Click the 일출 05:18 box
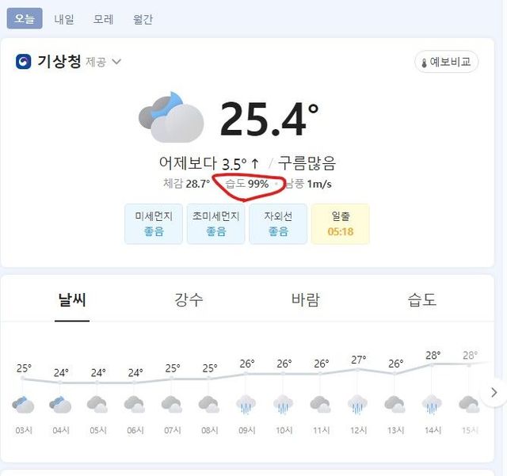507x476 pixels. click(340, 224)
